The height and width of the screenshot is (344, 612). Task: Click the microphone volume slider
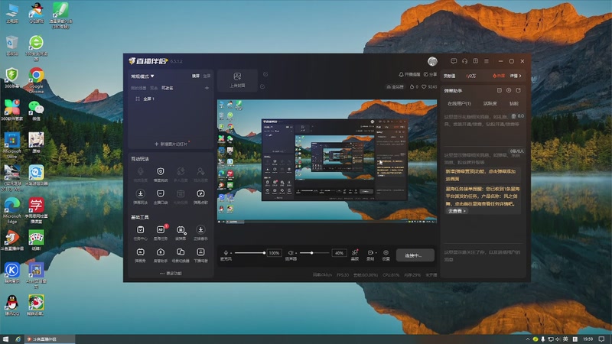tap(250, 253)
